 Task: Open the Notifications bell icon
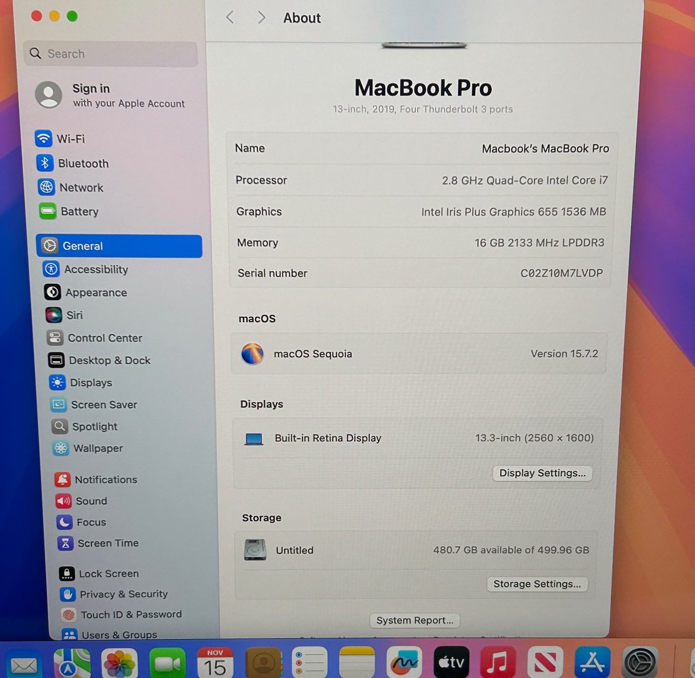[63, 479]
